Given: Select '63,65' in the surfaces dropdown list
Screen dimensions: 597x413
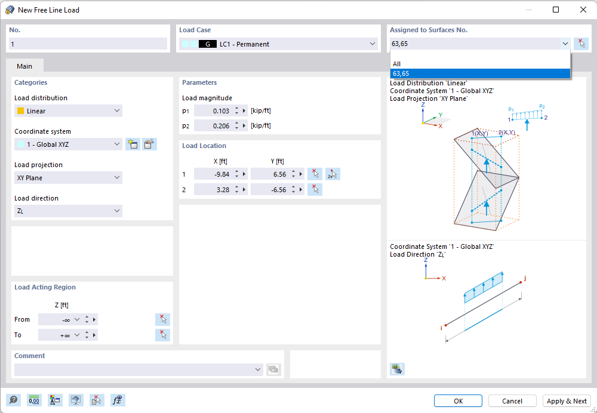Looking at the screenshot, I should [480, 73].
